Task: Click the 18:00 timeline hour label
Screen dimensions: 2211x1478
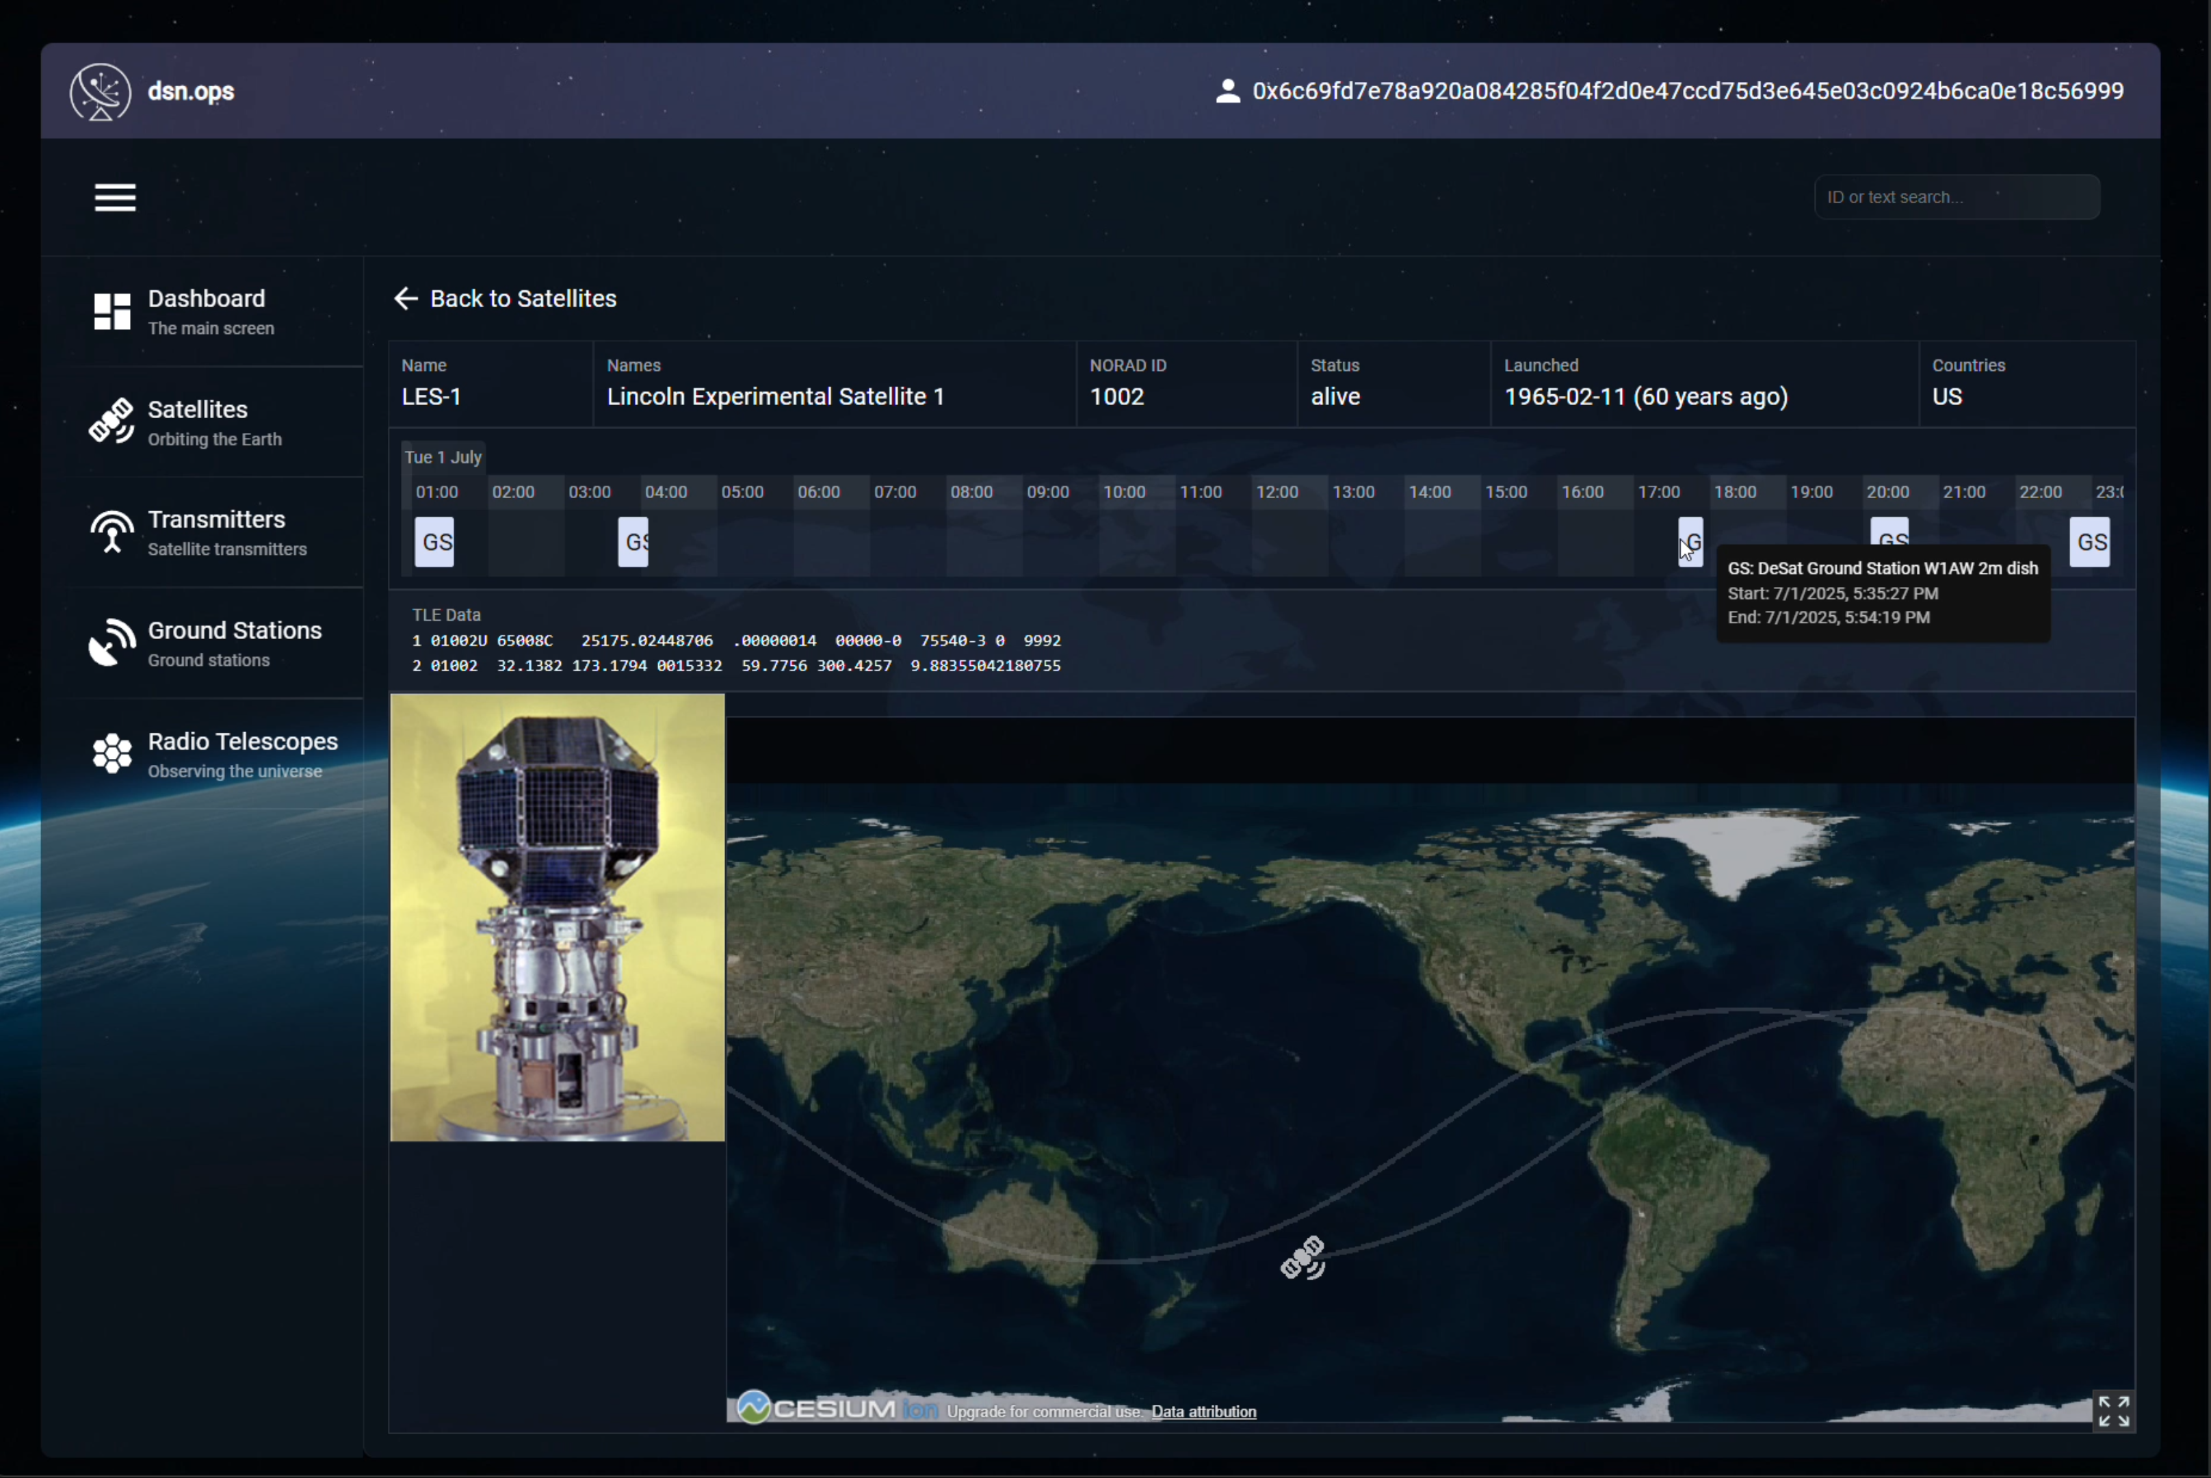Action: click(x=1735, y=492)
